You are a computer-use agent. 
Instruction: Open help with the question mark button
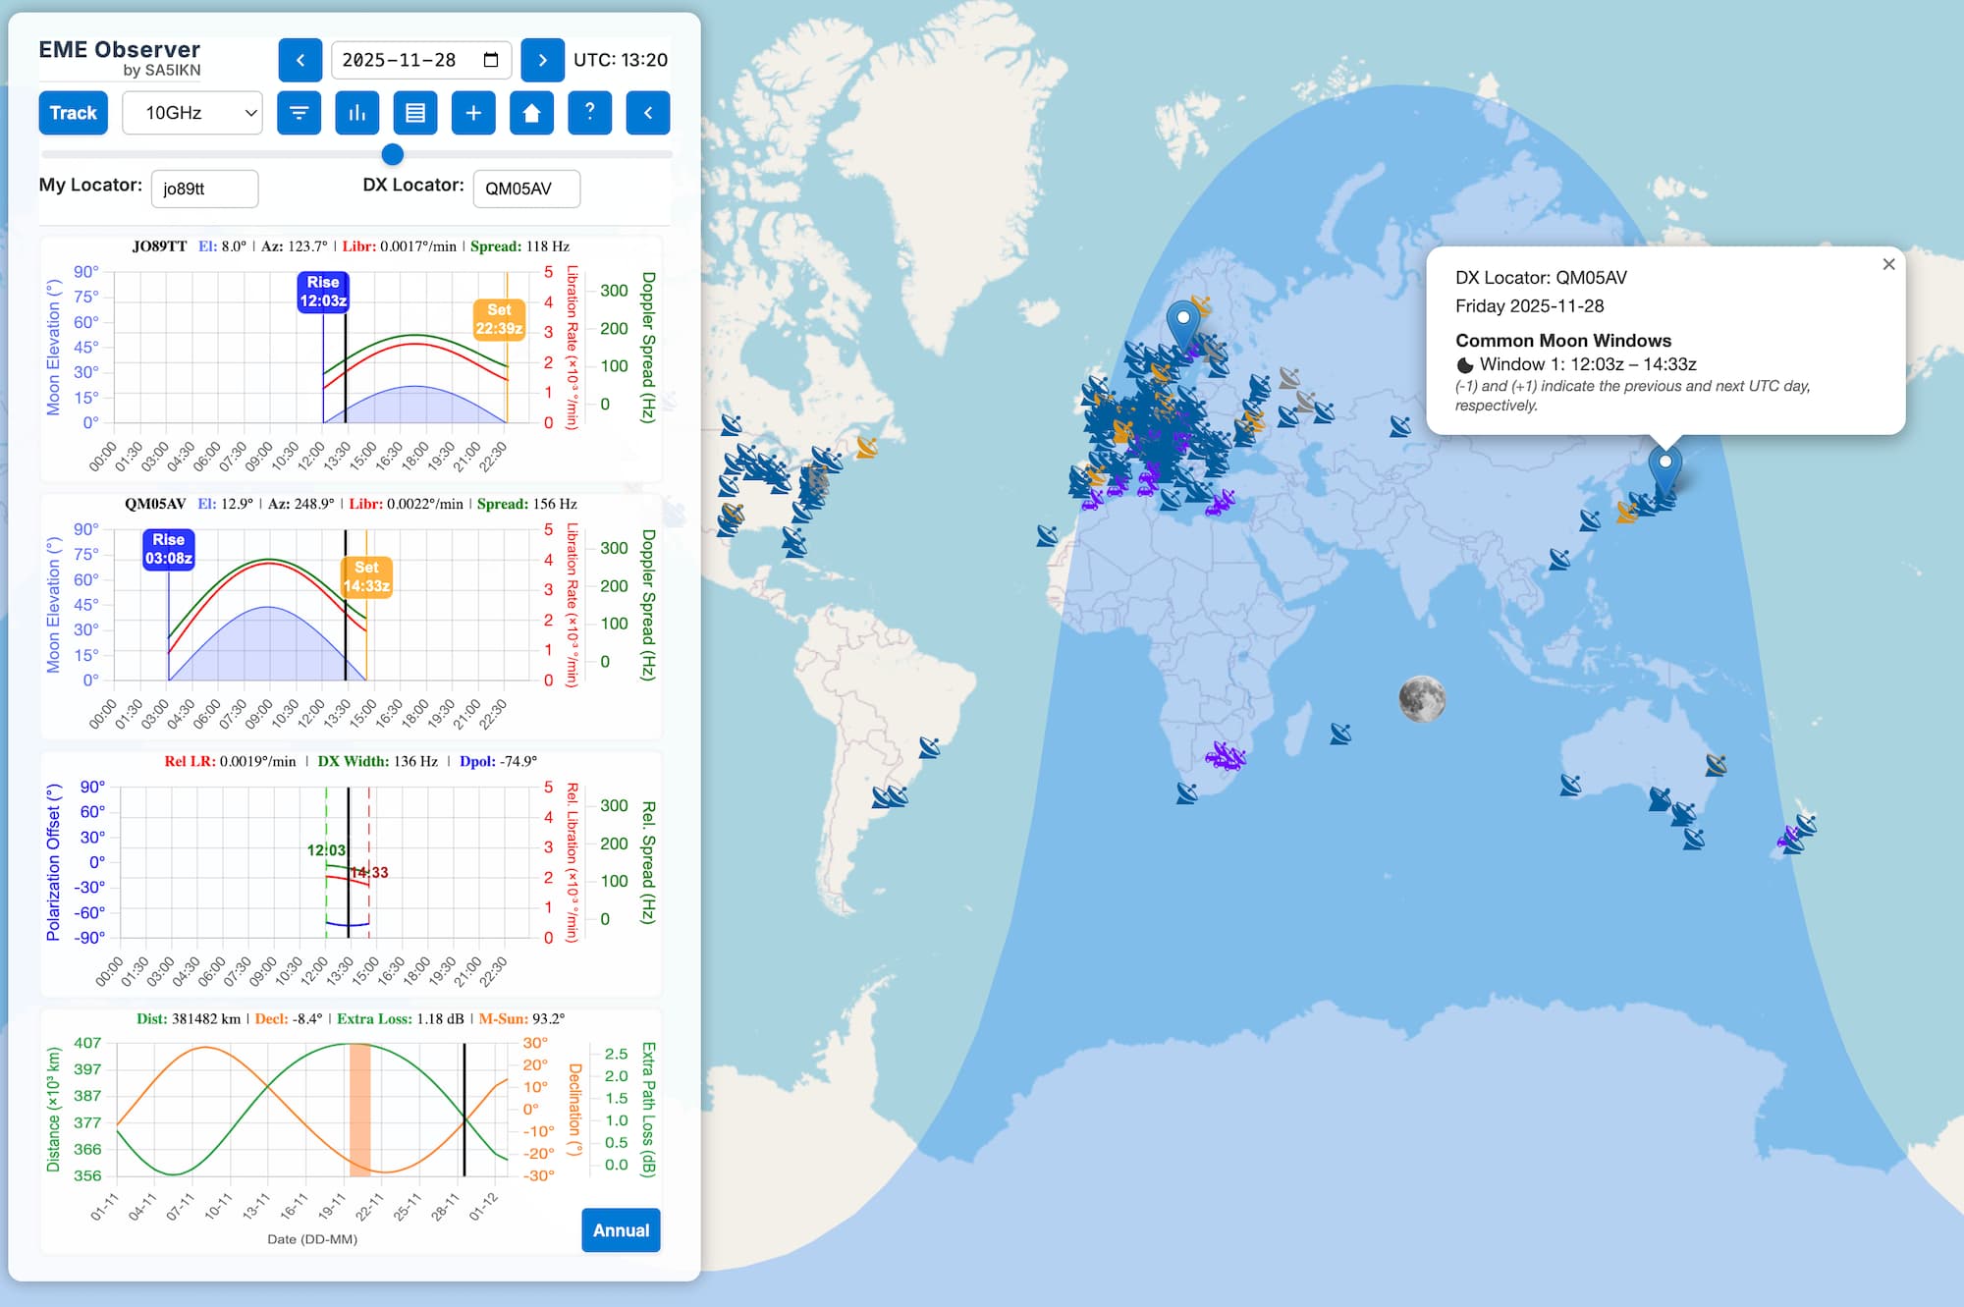[589, 113]
